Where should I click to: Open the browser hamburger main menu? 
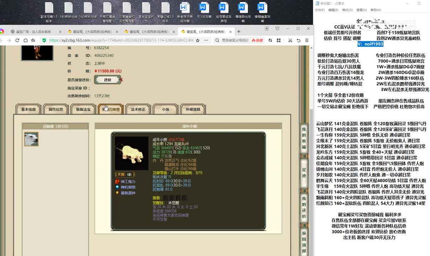pos(307,41)
